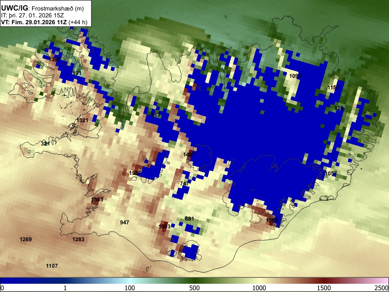
Task: Click the 1500 label on the color scale
Action: [324, 288]
